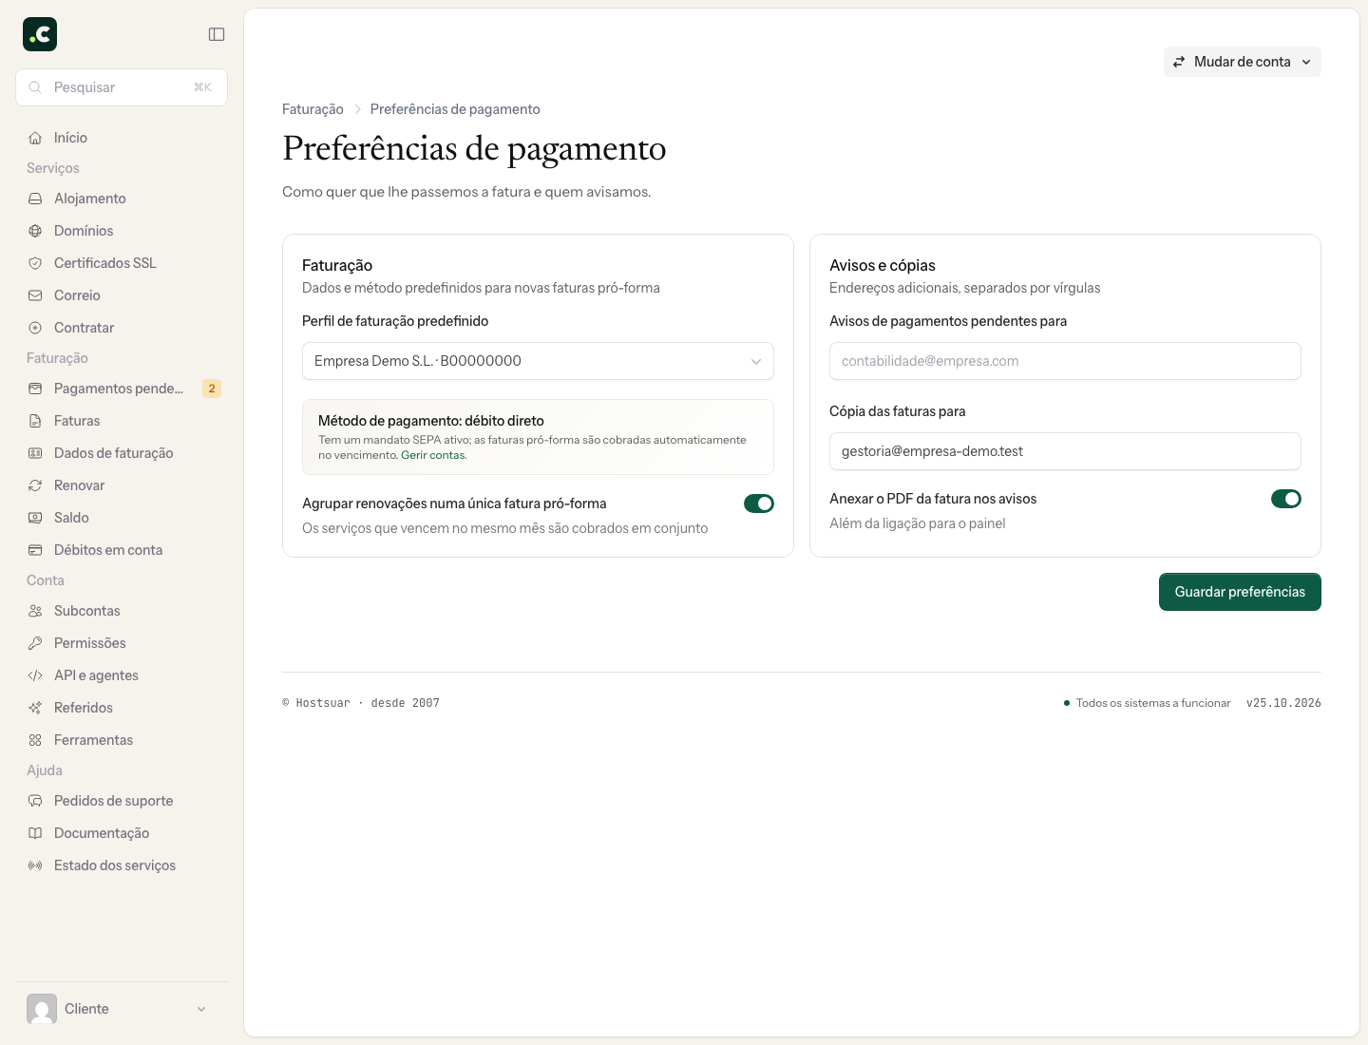Click the pending payments count badge
Viewport: 1368px width, 1045px height.
click(212, 389)
